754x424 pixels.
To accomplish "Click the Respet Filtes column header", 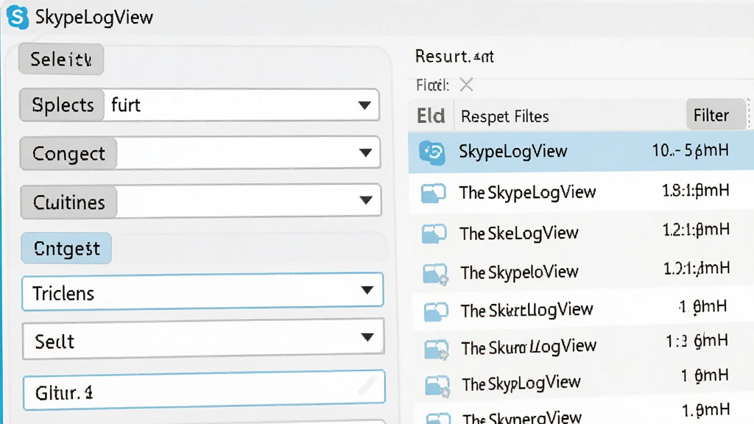I will (505, 116).
